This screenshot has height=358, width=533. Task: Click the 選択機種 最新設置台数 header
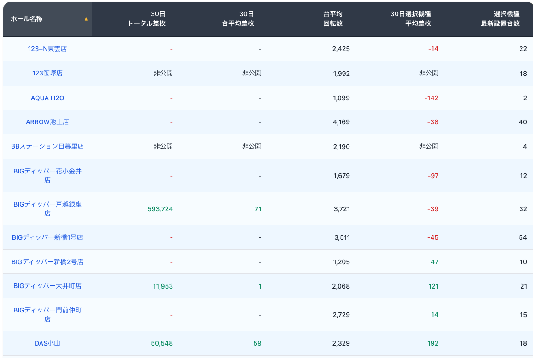[500, 19]
